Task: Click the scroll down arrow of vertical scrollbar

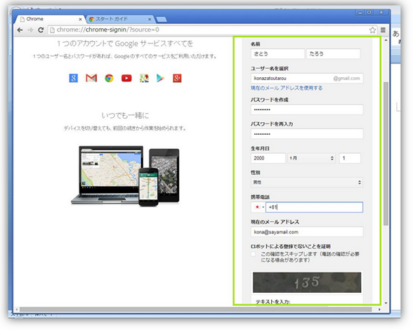Action: 386,303
